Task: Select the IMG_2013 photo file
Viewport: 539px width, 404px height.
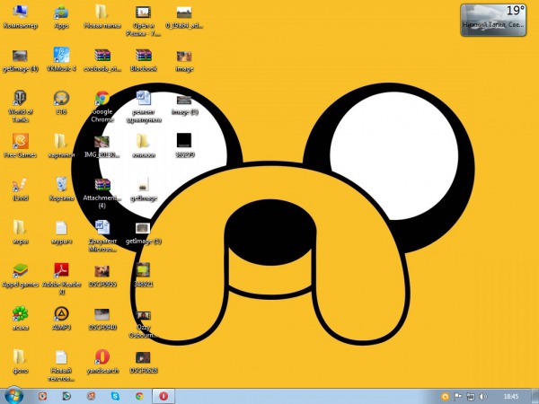Action: (x=102, y=145)
